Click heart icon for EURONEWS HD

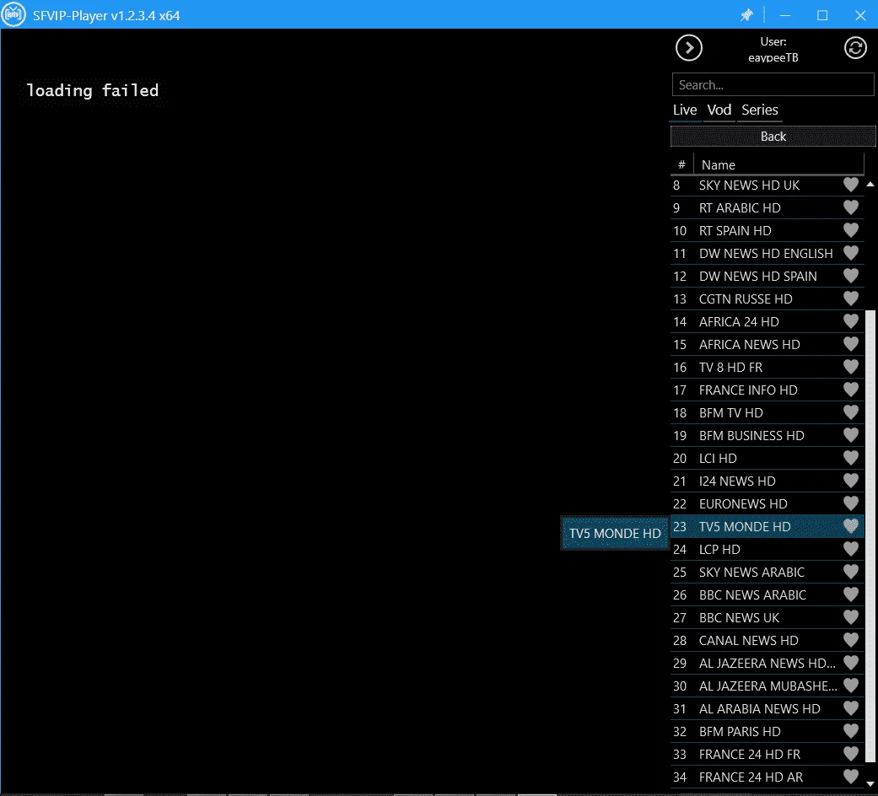click(850, 503)
